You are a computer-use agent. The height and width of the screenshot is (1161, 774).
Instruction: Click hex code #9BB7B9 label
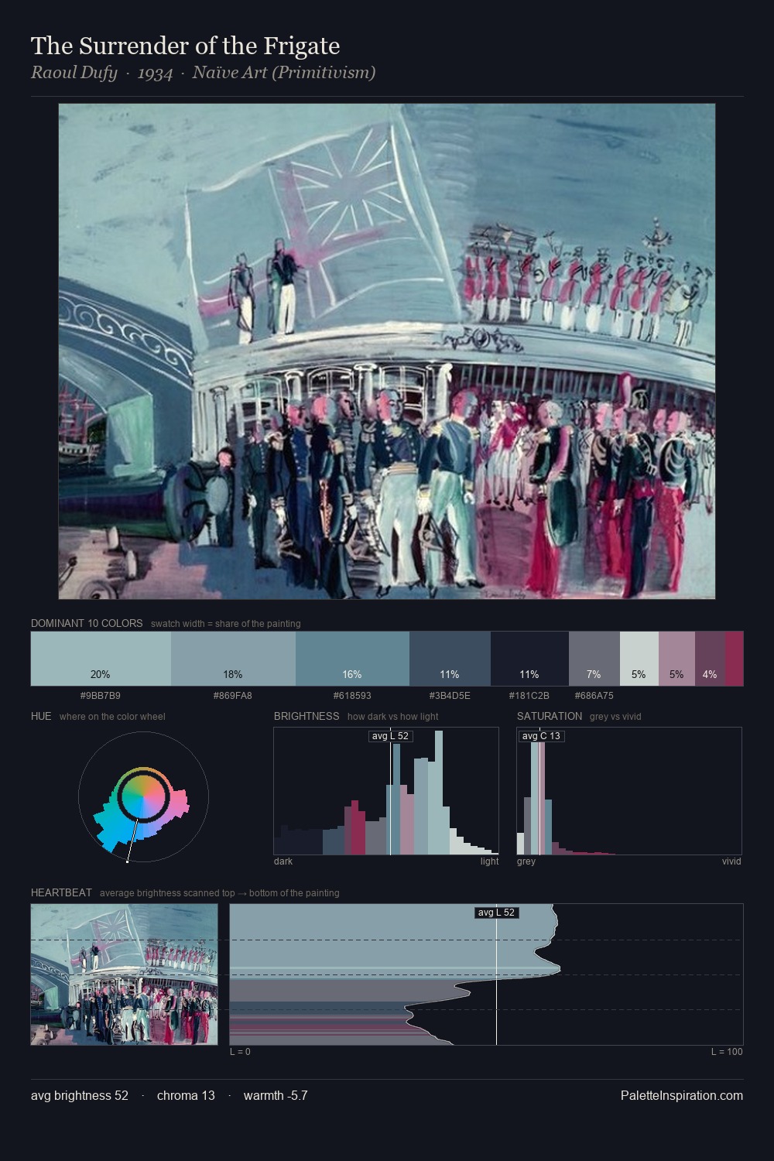tap(101, 696)
